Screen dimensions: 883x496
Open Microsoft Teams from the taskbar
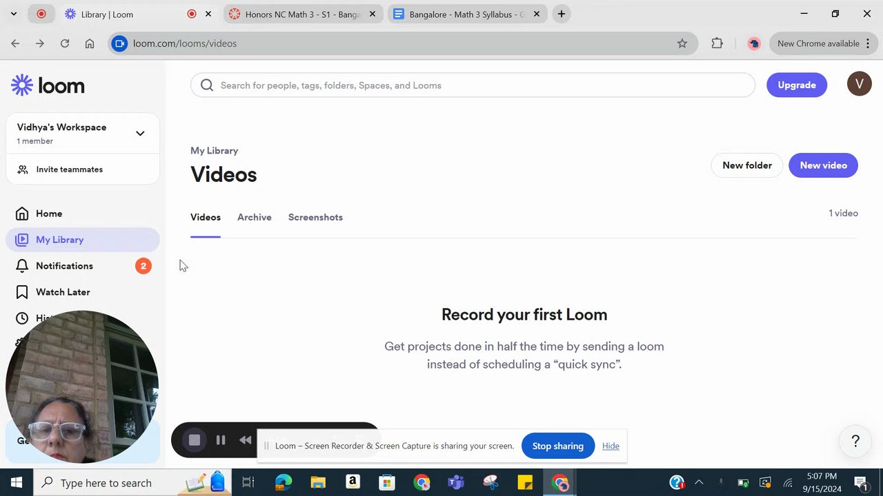(x=456, y=483)
